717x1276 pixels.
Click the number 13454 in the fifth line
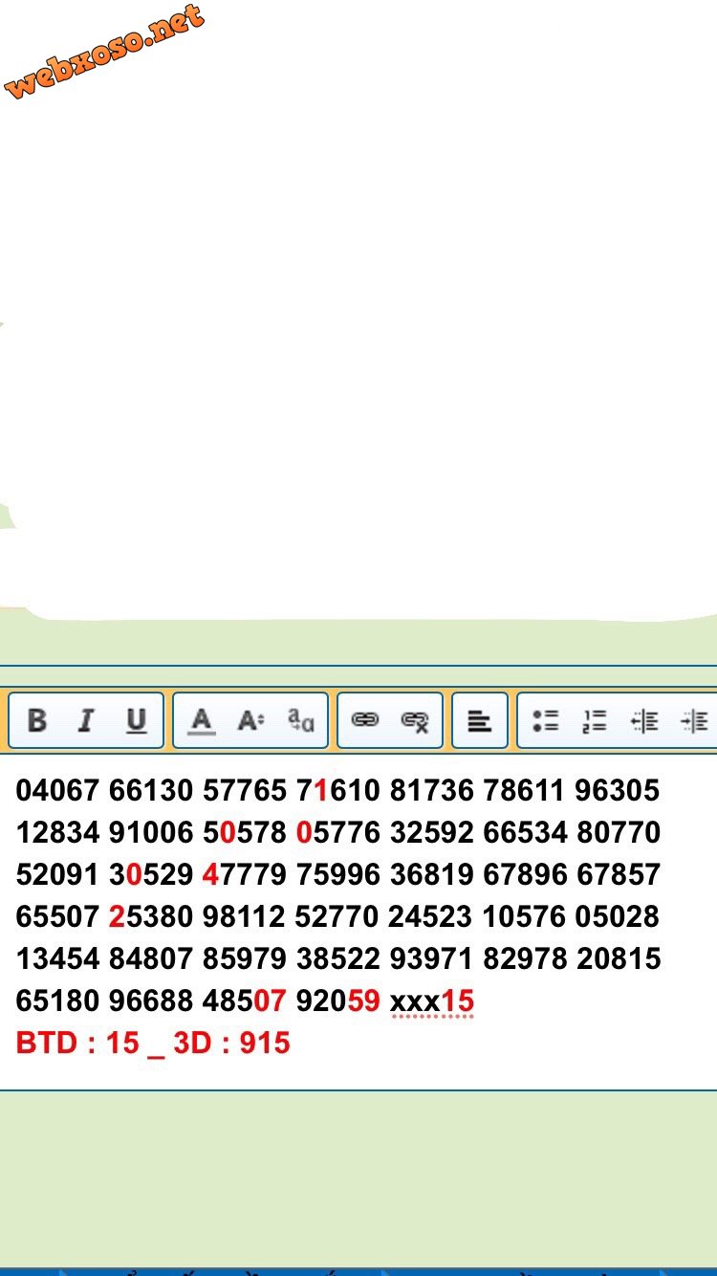click(x=57, y=958)
